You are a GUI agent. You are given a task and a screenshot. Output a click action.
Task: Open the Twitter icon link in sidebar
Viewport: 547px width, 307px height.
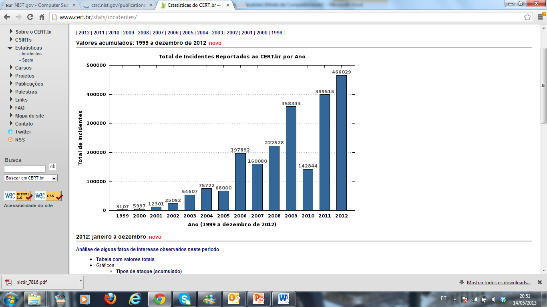pyautogui.click(x=11, y=132)
